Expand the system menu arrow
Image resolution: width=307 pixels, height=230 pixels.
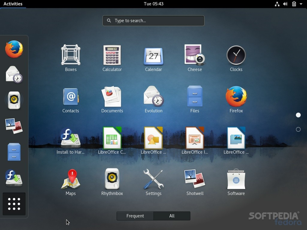301,4
